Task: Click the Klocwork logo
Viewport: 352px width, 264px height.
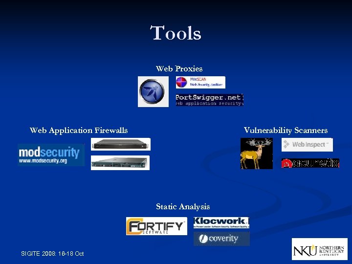Action: point(221,223)
